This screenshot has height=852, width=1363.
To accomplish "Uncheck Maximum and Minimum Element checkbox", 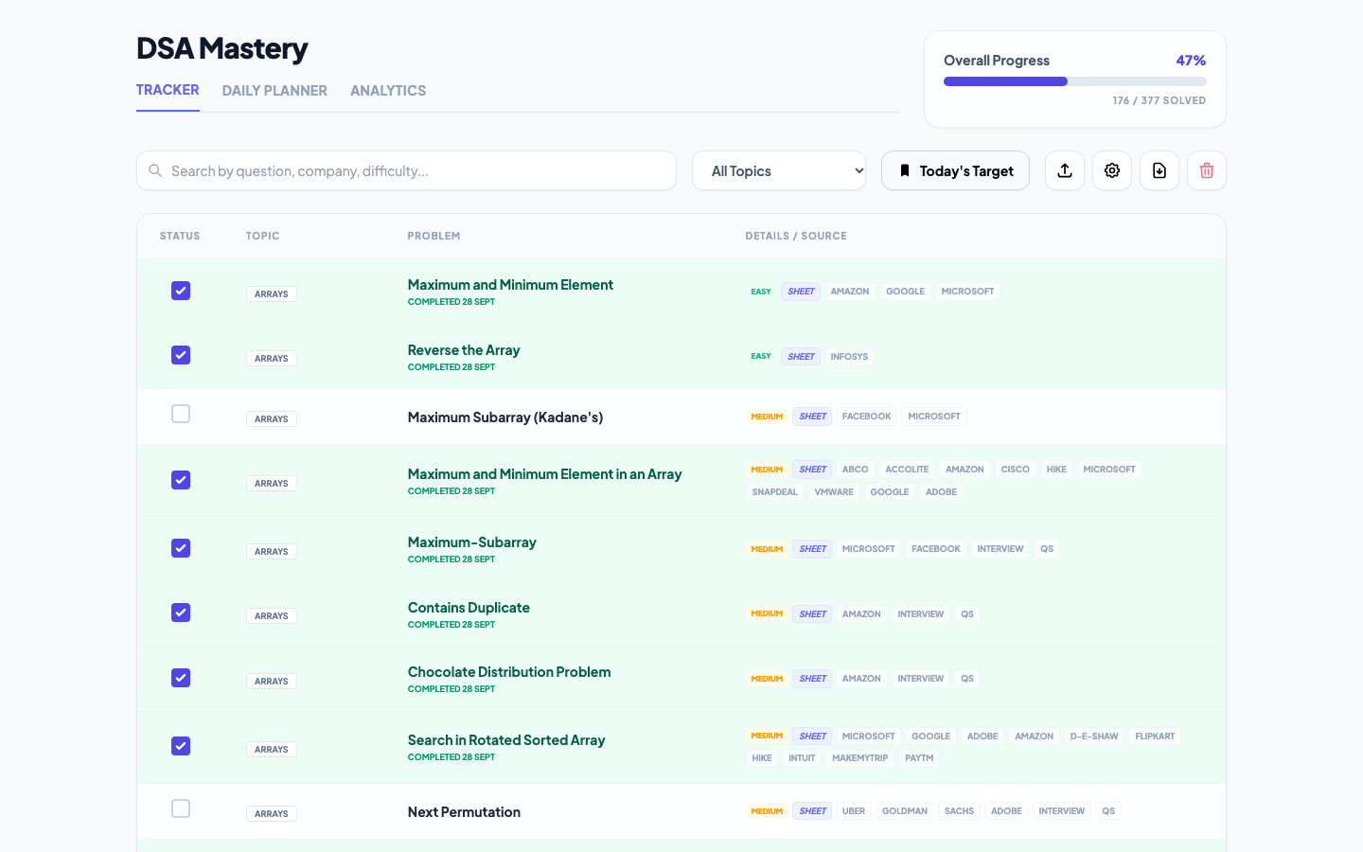I will pos(181,291).
